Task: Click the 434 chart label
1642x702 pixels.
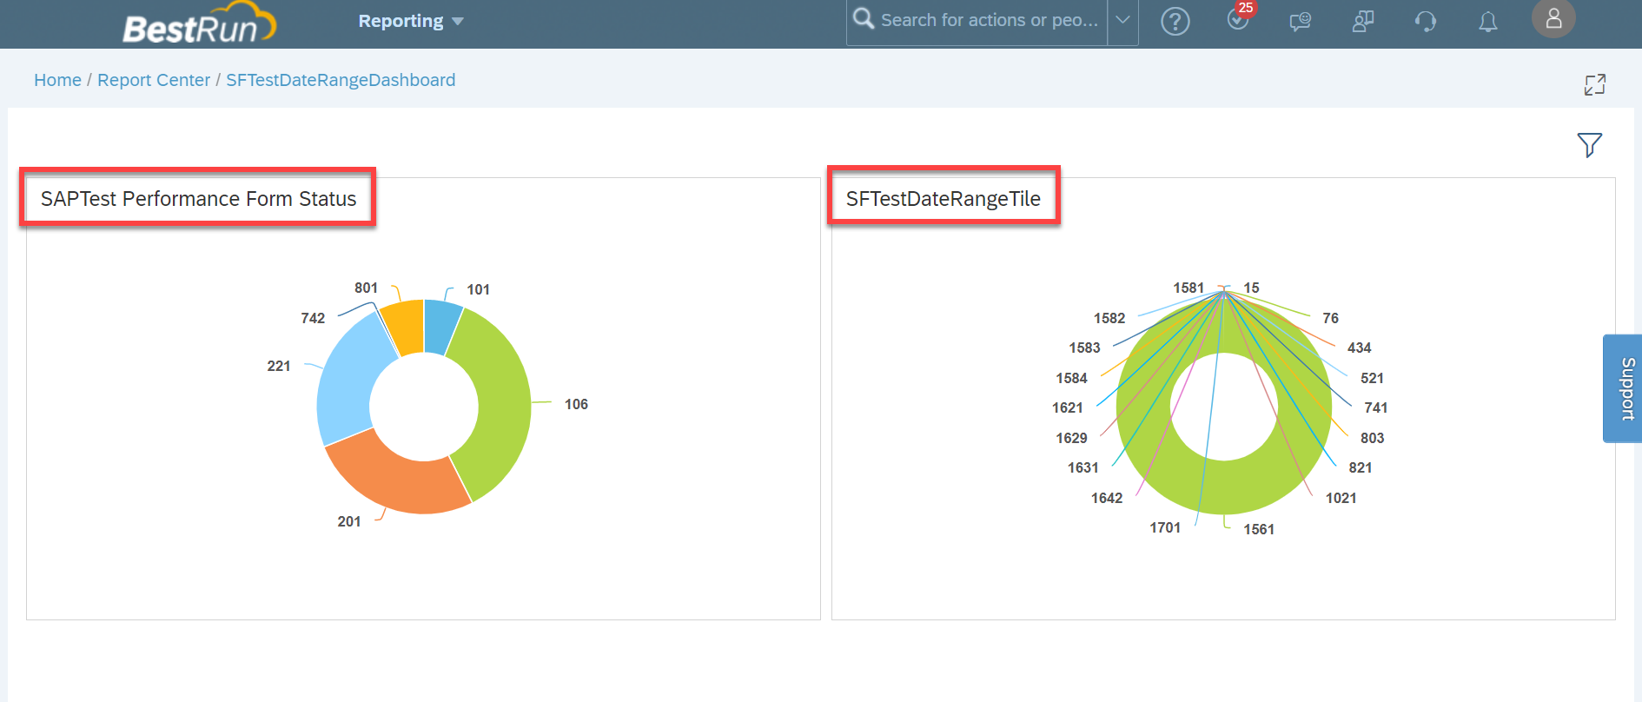Action: 1359,348
